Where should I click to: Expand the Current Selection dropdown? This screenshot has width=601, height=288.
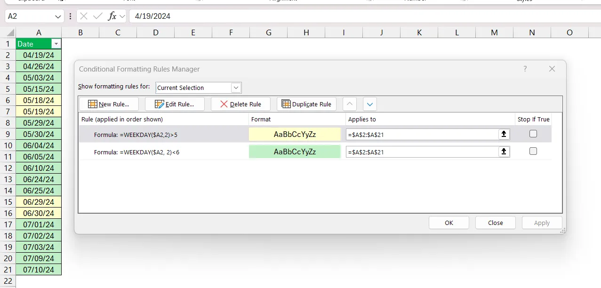[236, 88]
